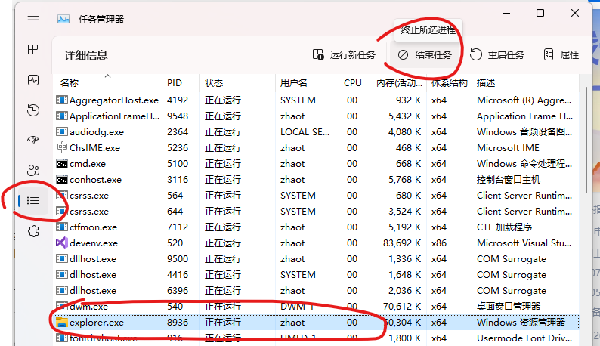Click the 70,612 K memory value of dwm.exe
The width and height of the screenshot is (600, 346).
coord(402,307)
